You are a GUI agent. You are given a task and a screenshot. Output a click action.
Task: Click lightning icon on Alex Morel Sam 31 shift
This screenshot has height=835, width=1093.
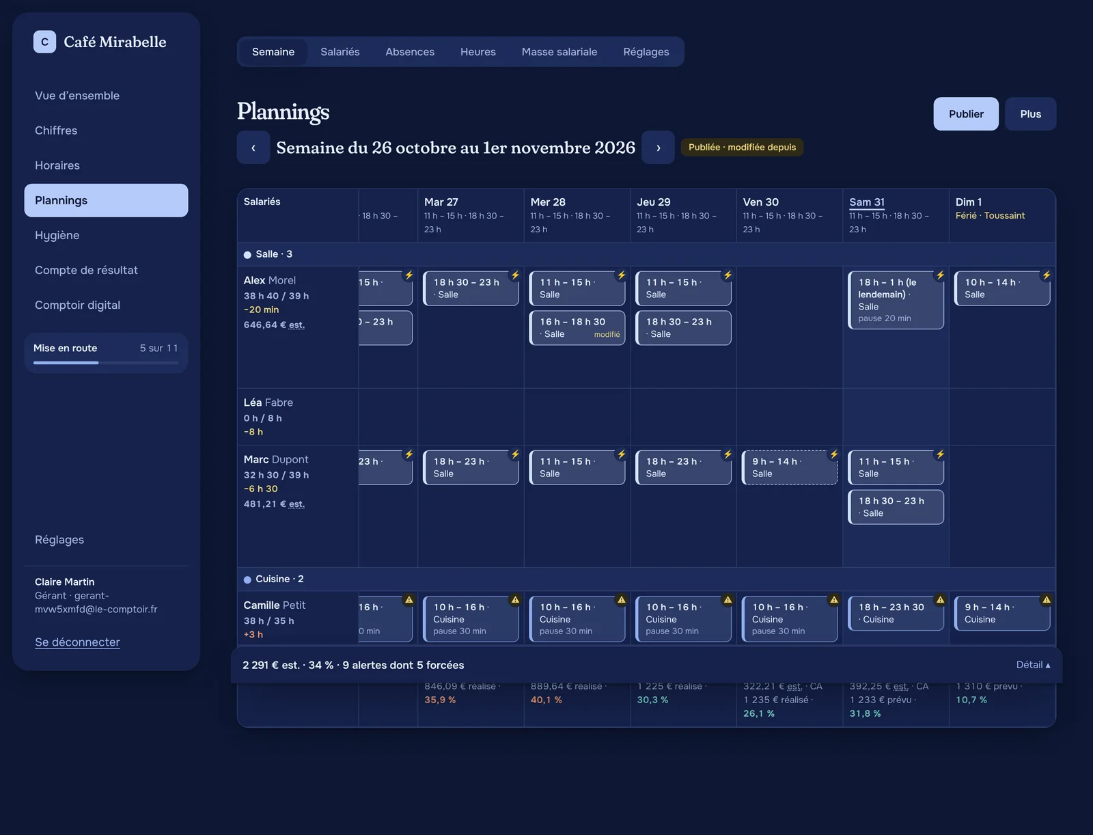pyautogui.click(x=940, y=275)
